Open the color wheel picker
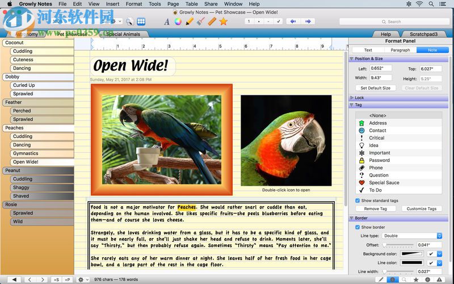The height and width of the screenshot is (284, 454). 178,22
